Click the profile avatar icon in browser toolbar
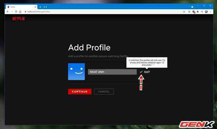 pos(206,12)
